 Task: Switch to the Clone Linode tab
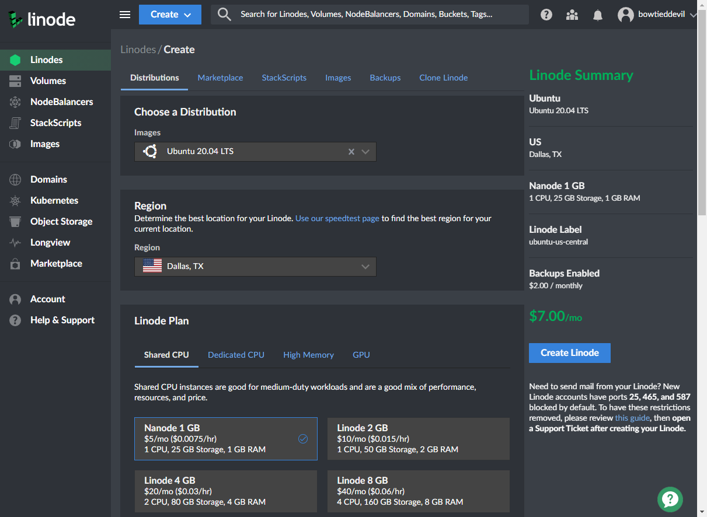coord(444,78)
